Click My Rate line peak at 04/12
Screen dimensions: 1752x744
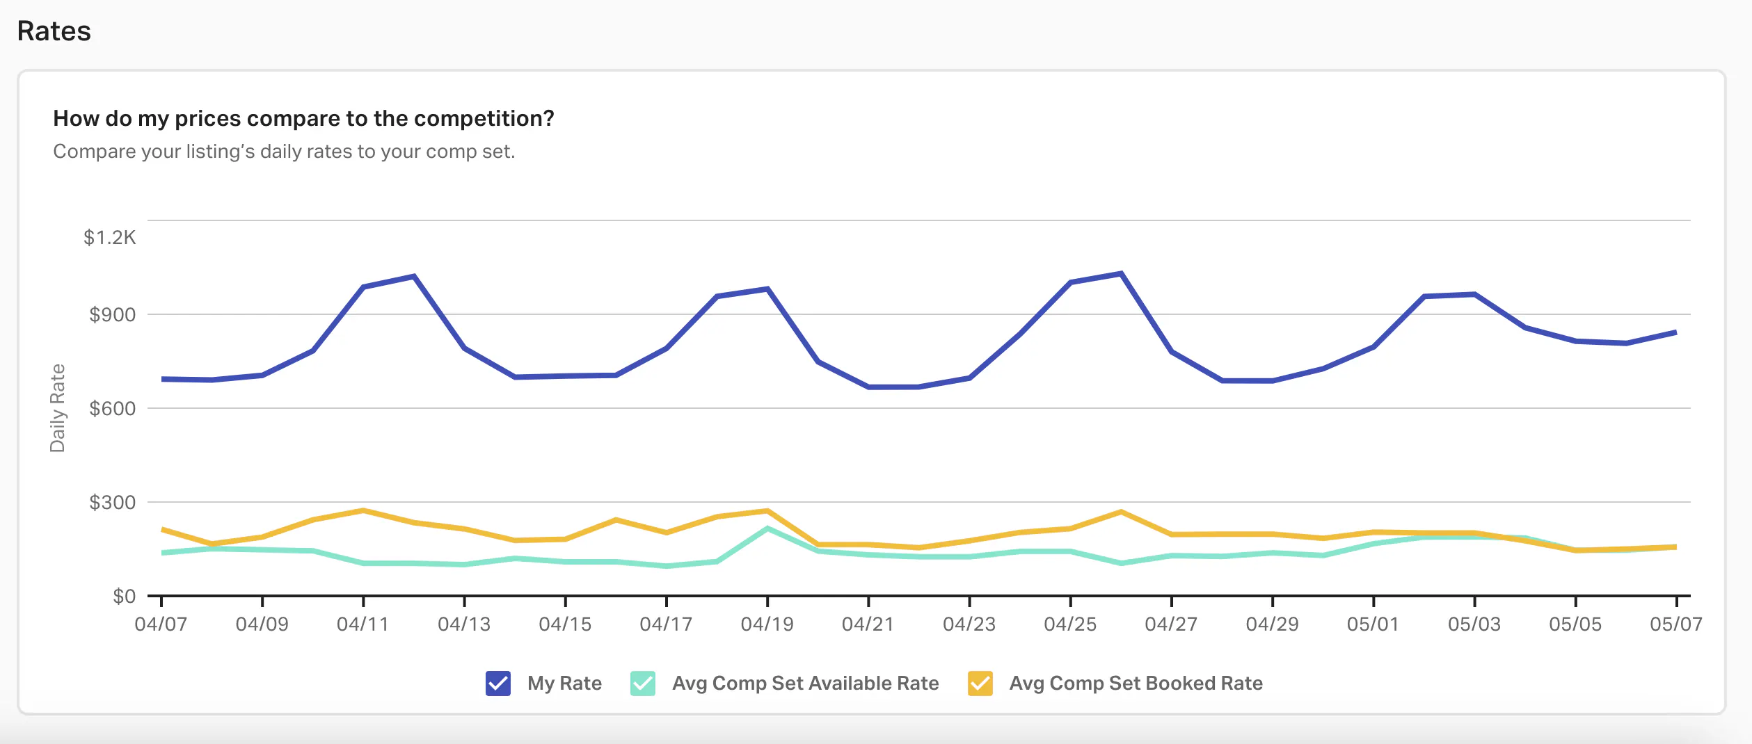(414, 277)
